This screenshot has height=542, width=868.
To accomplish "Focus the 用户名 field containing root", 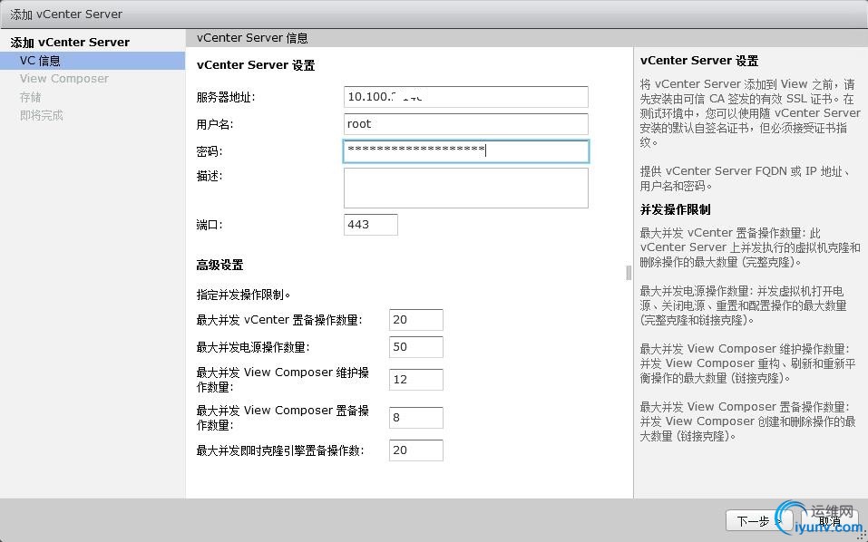I will pos(465,124).
